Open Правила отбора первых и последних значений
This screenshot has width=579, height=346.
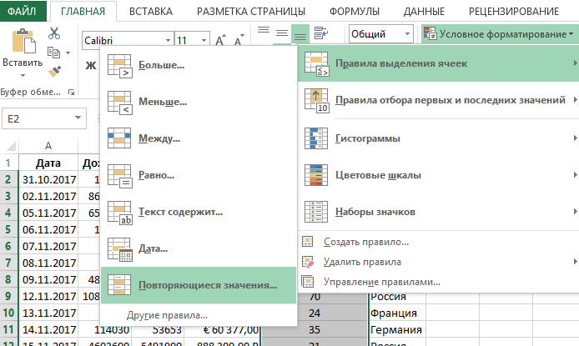point(439,100)
